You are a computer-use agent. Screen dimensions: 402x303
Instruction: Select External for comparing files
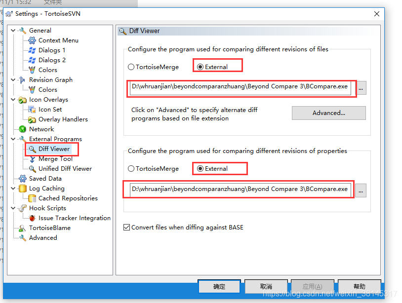(x=212, y=67)
